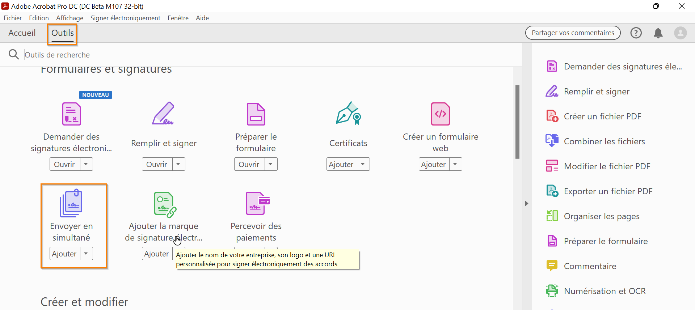Viewport: 695px width, 310px height.
Task: Expand dropdown arrow for Créer un formulaire web
Action: point(455,164)
